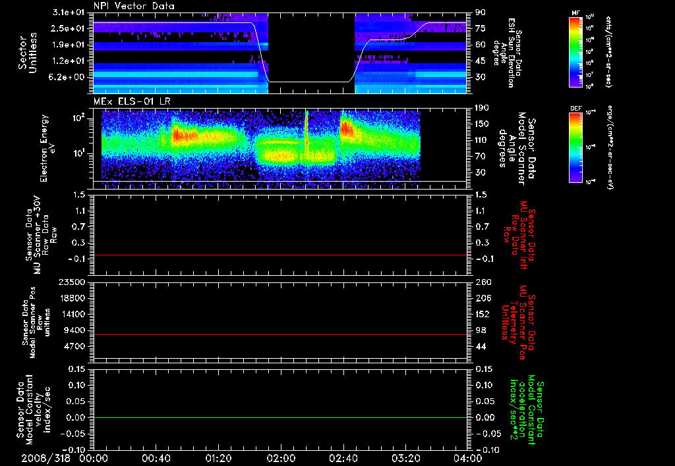Click the '75' sun elevation axis value
The height and width of the screenshot is (466, 675).
[480, 28]
